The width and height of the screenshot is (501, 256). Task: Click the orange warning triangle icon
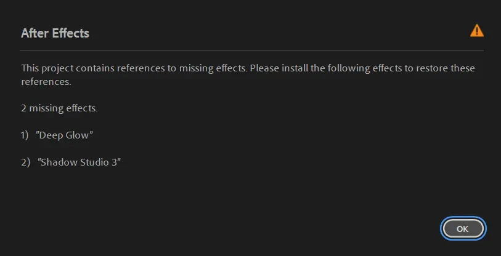click(476, 30)
